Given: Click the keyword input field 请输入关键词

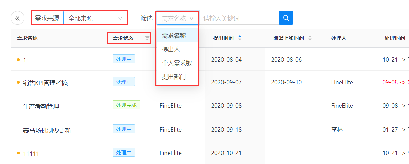Looking at the screenshot, I should [239, 18].
